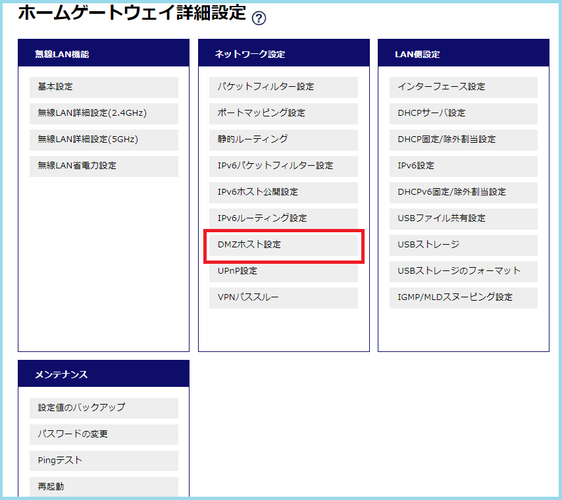Open IGMP/MLDスヌーピング設定
562x500 pixels.
(x=463, y=298)
